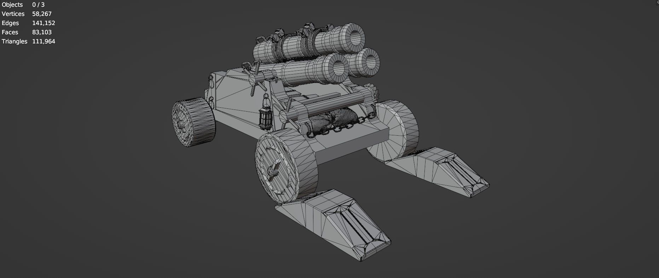Image resolution: width=659 pixels, height=278 pixels.
Task: Click the vertices value '58,267'
Action: point(42,14)
